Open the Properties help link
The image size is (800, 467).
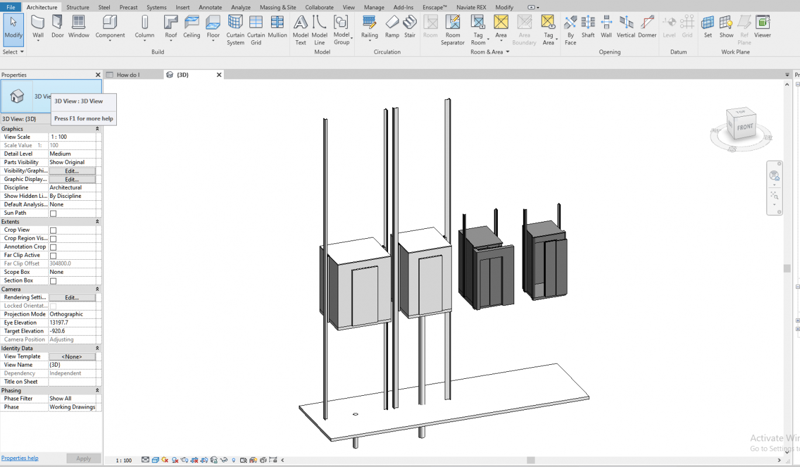[20, 458]
